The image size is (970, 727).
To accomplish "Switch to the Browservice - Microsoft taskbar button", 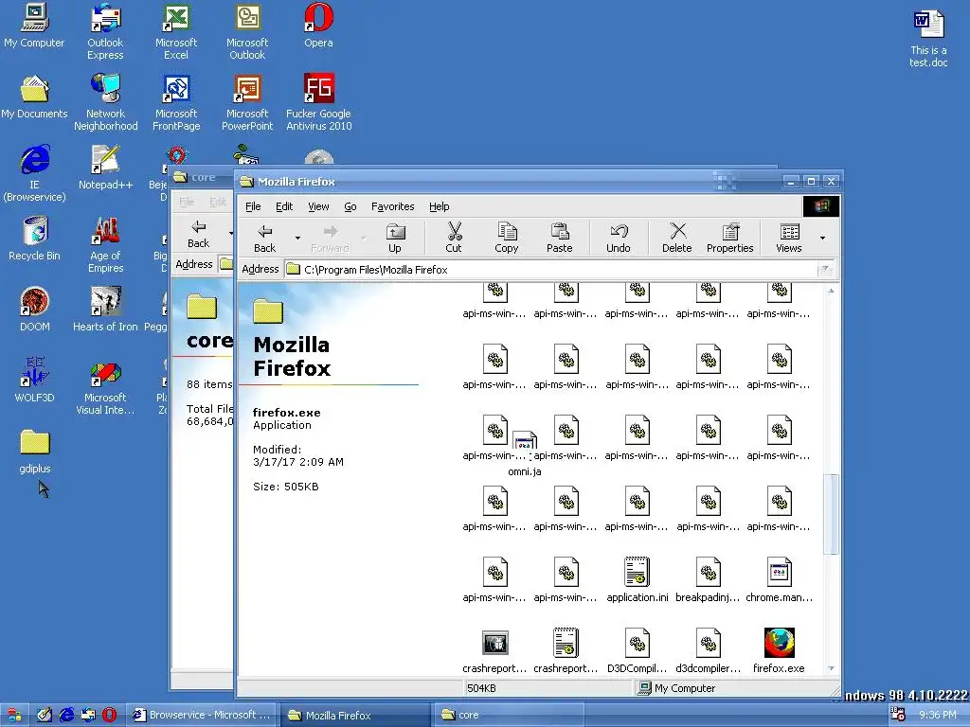I will (x=202, y=716).
